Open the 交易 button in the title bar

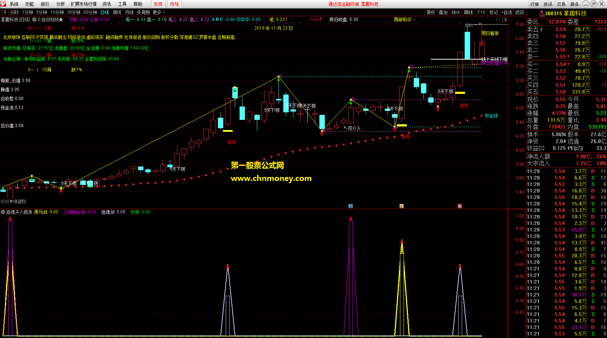(561, 4)
